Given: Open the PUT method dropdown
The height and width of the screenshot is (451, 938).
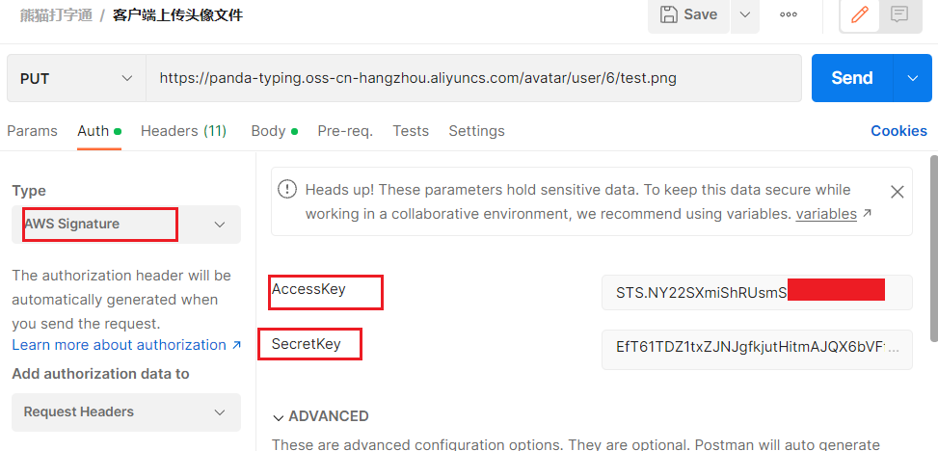Looking at the screenshot, I should click(x=76, y=78).
